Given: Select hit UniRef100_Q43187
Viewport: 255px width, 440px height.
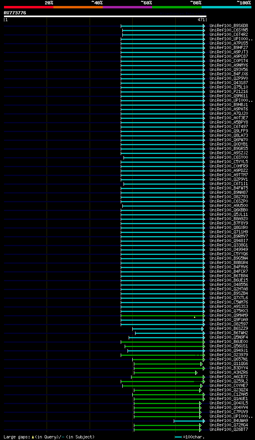Looking at the screenshot, I should pyautogui.click(x=229, y=83).
